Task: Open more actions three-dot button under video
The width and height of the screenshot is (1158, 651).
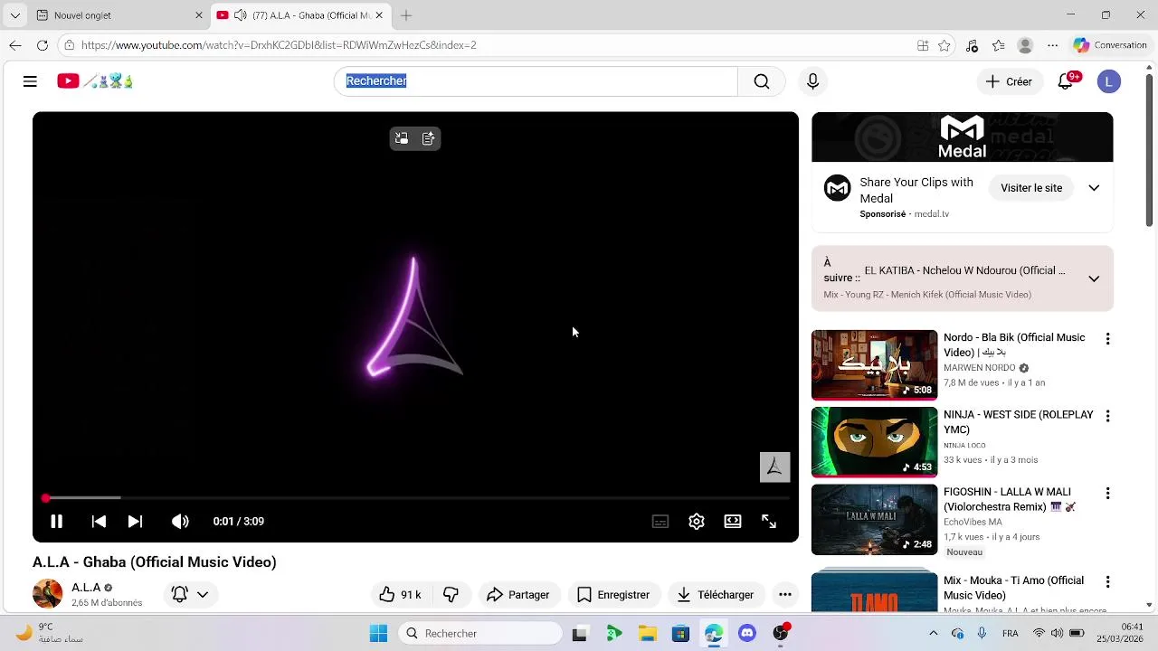Action: (x=785, y=595)
